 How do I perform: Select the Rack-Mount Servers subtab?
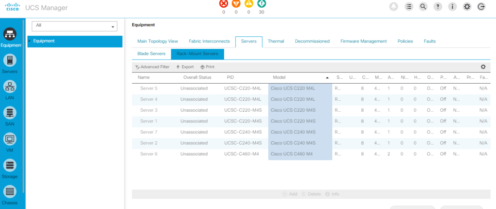tap(198, 54)
